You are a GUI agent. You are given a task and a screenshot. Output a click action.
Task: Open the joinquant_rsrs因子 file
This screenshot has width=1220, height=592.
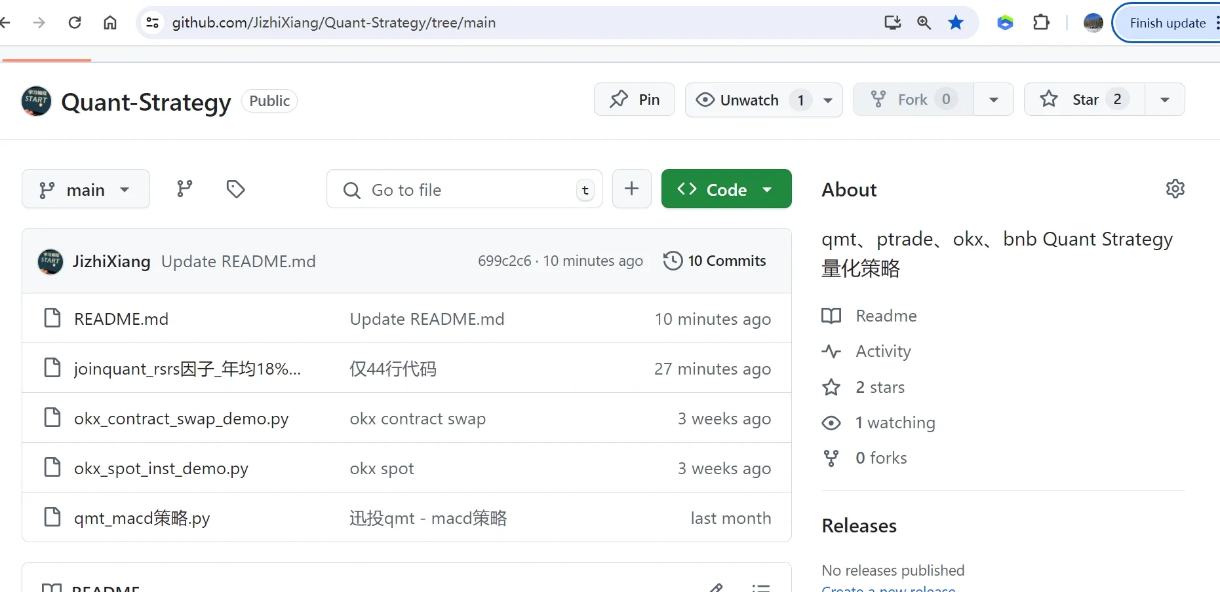[187, 369]
